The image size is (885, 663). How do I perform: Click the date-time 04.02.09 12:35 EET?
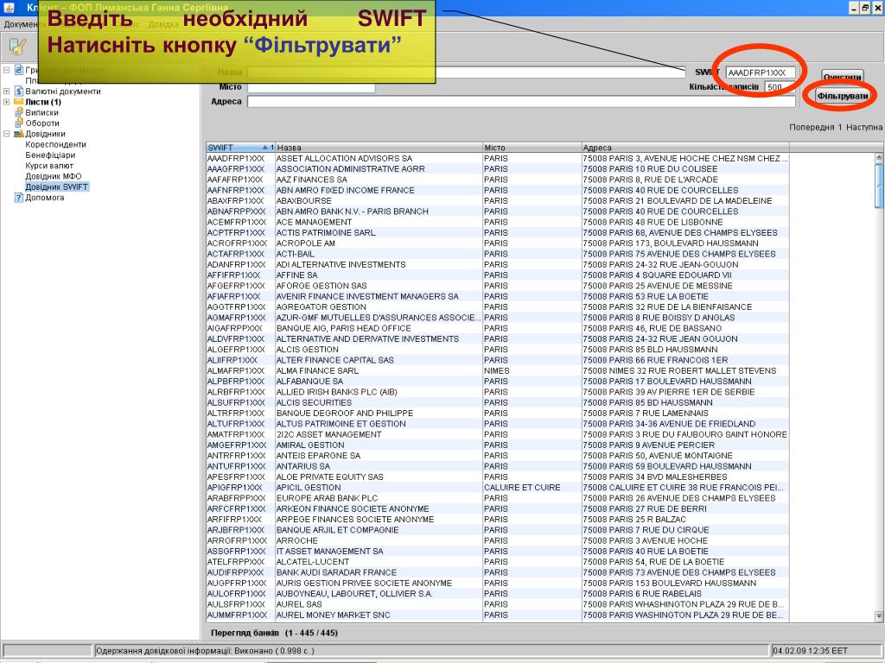810,651
